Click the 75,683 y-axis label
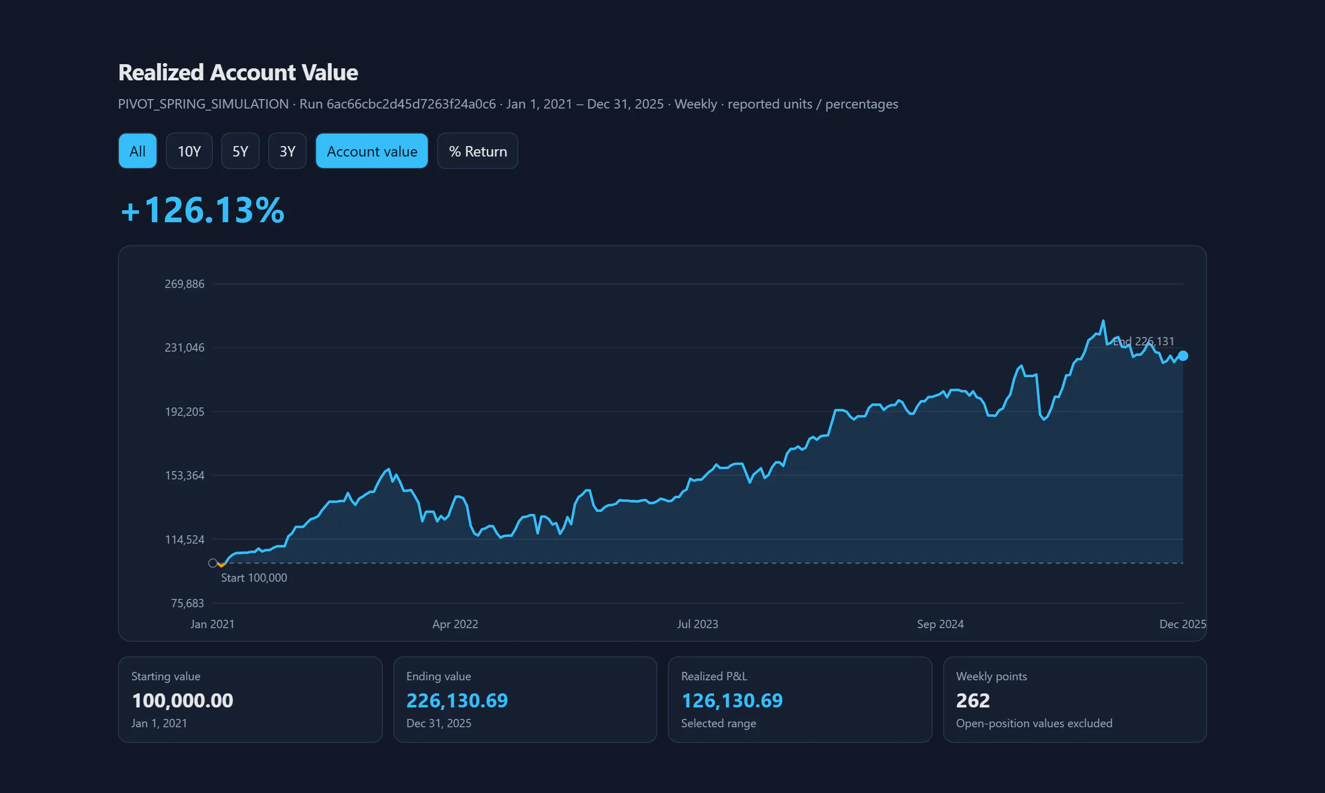 click(x=187, y=603)
